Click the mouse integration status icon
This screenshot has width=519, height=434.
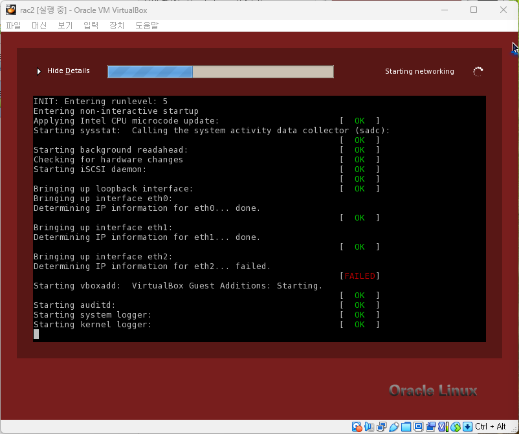[456, 427]
